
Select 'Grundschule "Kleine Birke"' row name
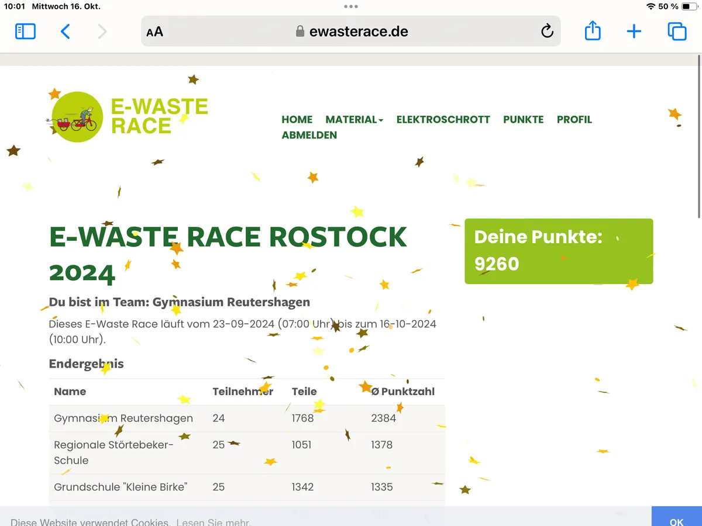click(x=121, y=487)
